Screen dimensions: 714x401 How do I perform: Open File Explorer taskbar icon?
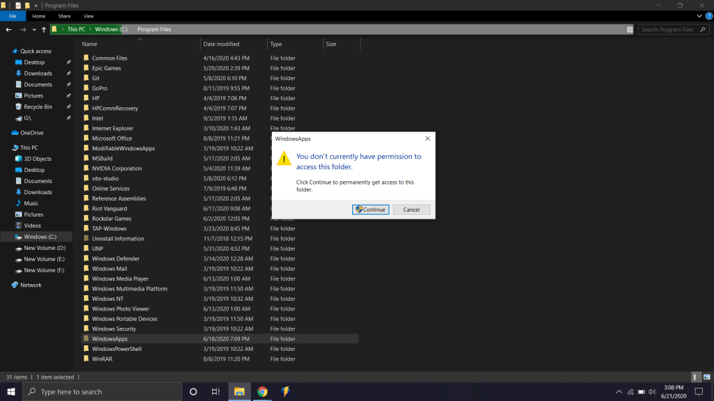(239, 391)
